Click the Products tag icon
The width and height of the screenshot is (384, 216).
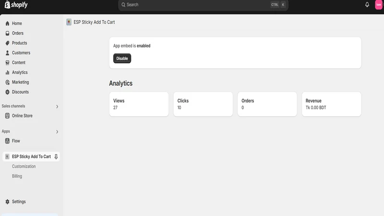point(7,43)
